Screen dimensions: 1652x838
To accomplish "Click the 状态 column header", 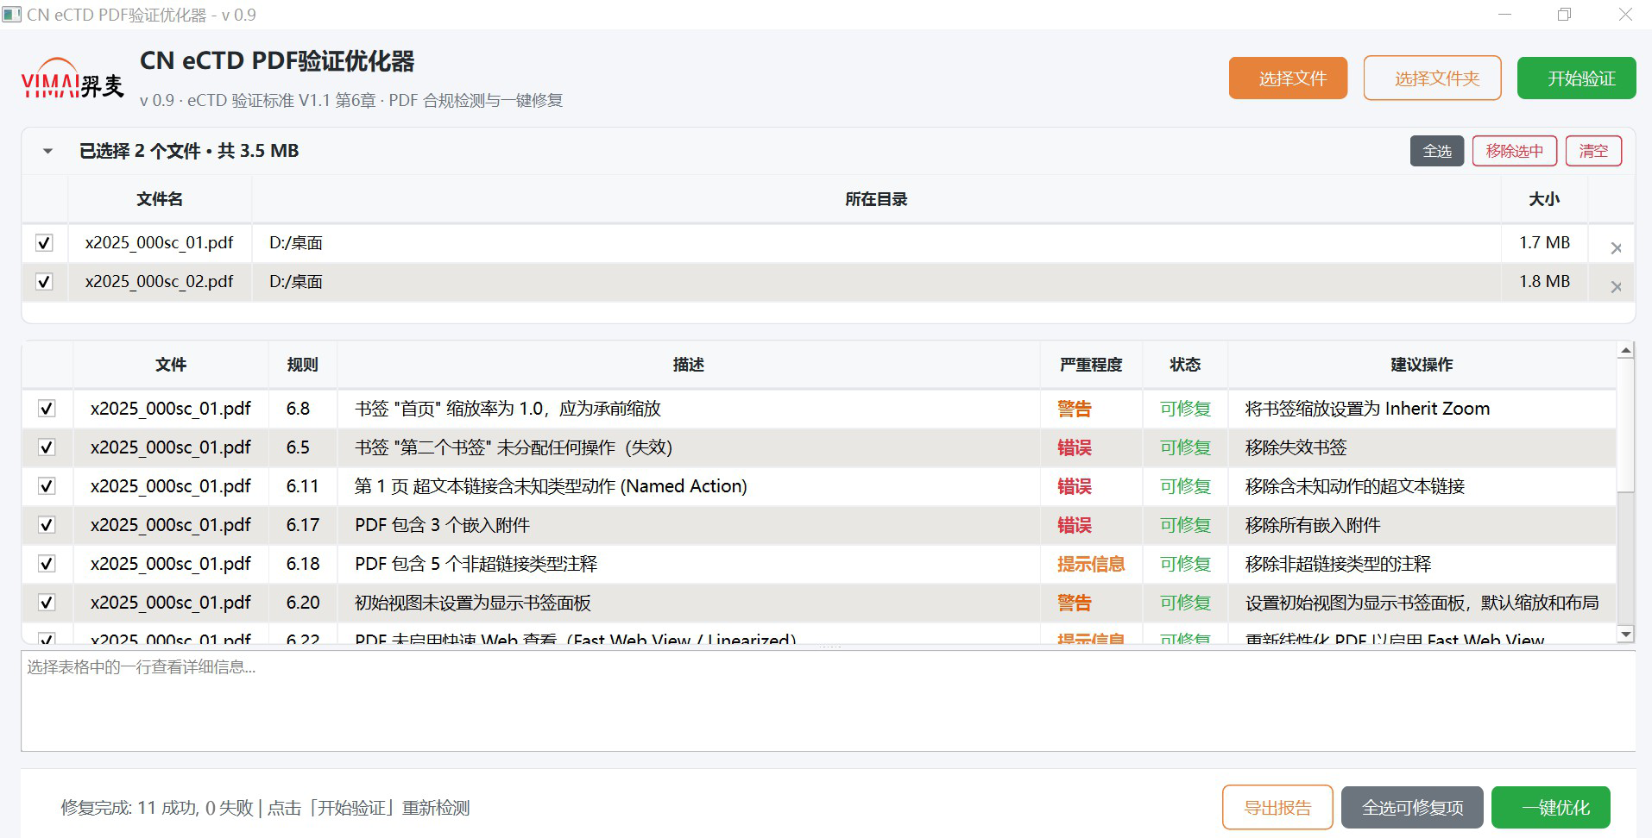I will (x=1185, y=365).
